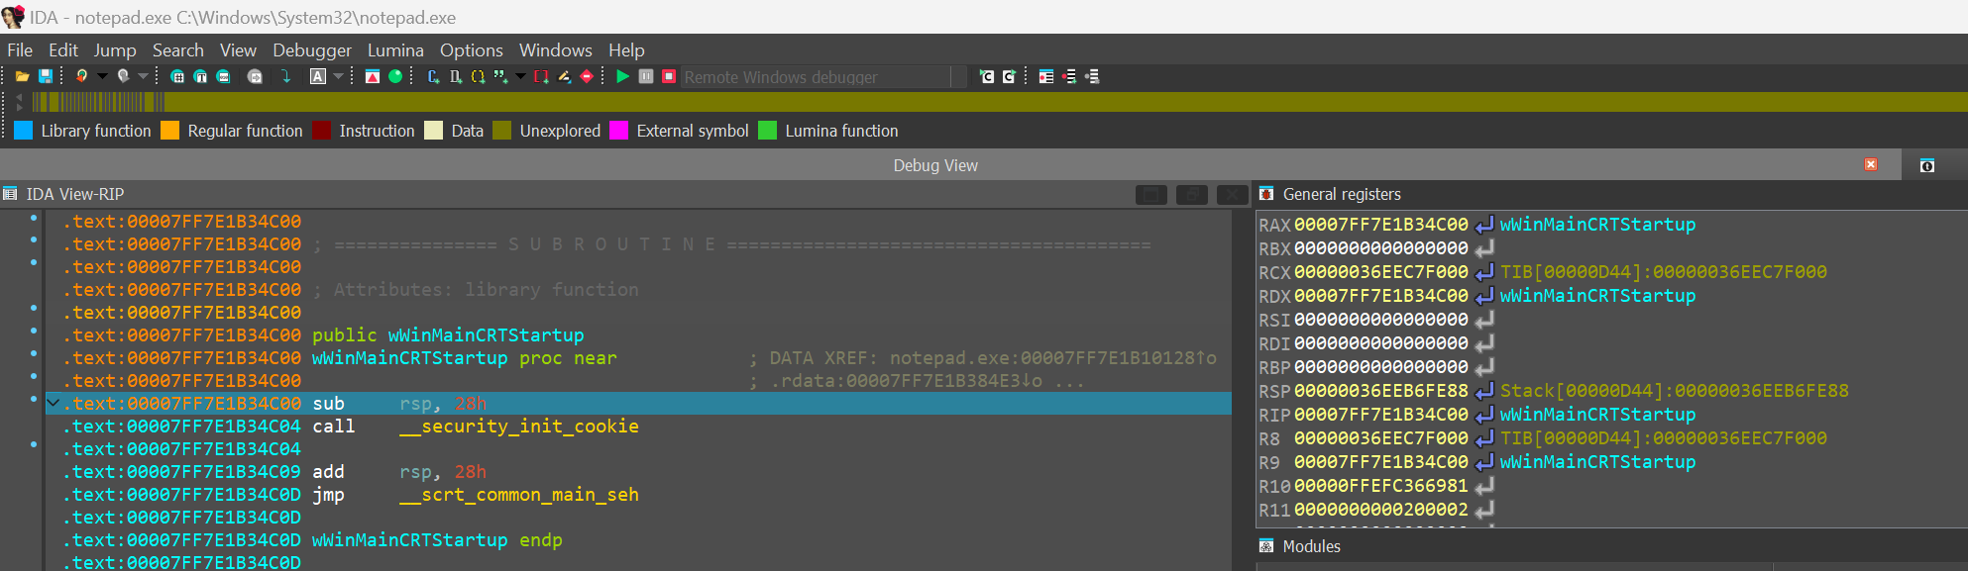Viewport: 1968px width, 571px height.
Task: Open the Debugger menu
Action: tap(311, 50)
